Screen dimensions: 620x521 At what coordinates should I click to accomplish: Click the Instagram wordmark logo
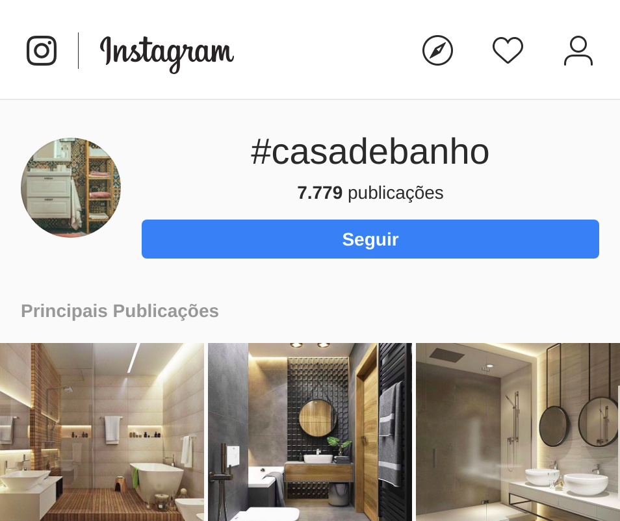(167, 53)
